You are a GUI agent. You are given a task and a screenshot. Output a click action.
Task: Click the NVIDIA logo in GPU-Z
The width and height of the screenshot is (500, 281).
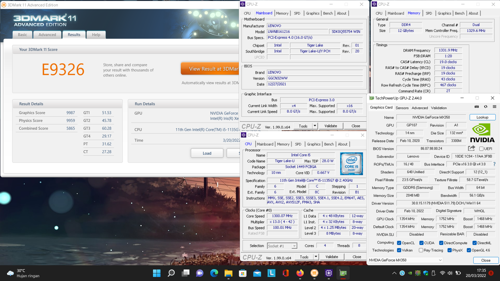pyautogui.click(x=482, y=133)
